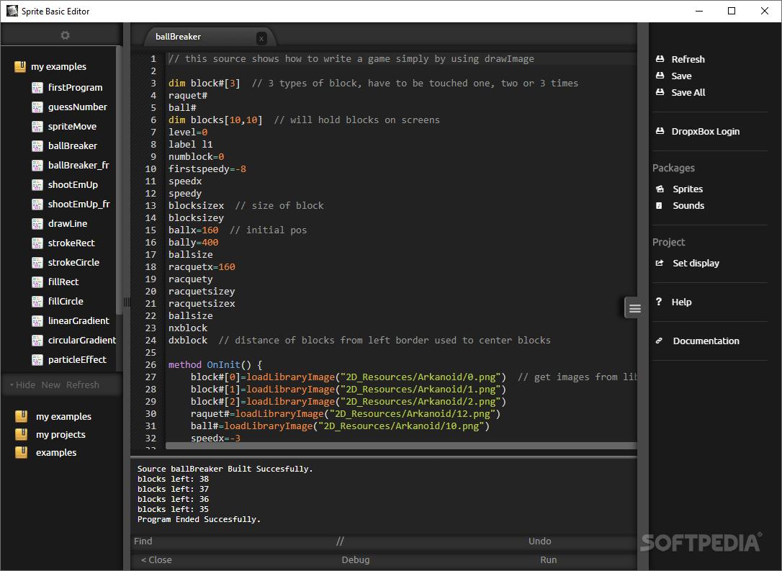Click line number 26 in the gutter
782x571 pixels.
150,365
